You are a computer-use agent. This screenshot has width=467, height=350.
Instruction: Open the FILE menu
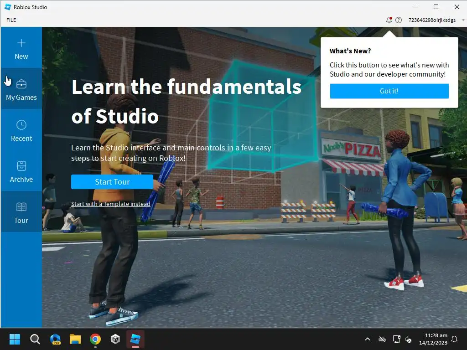tap(11, 20)
